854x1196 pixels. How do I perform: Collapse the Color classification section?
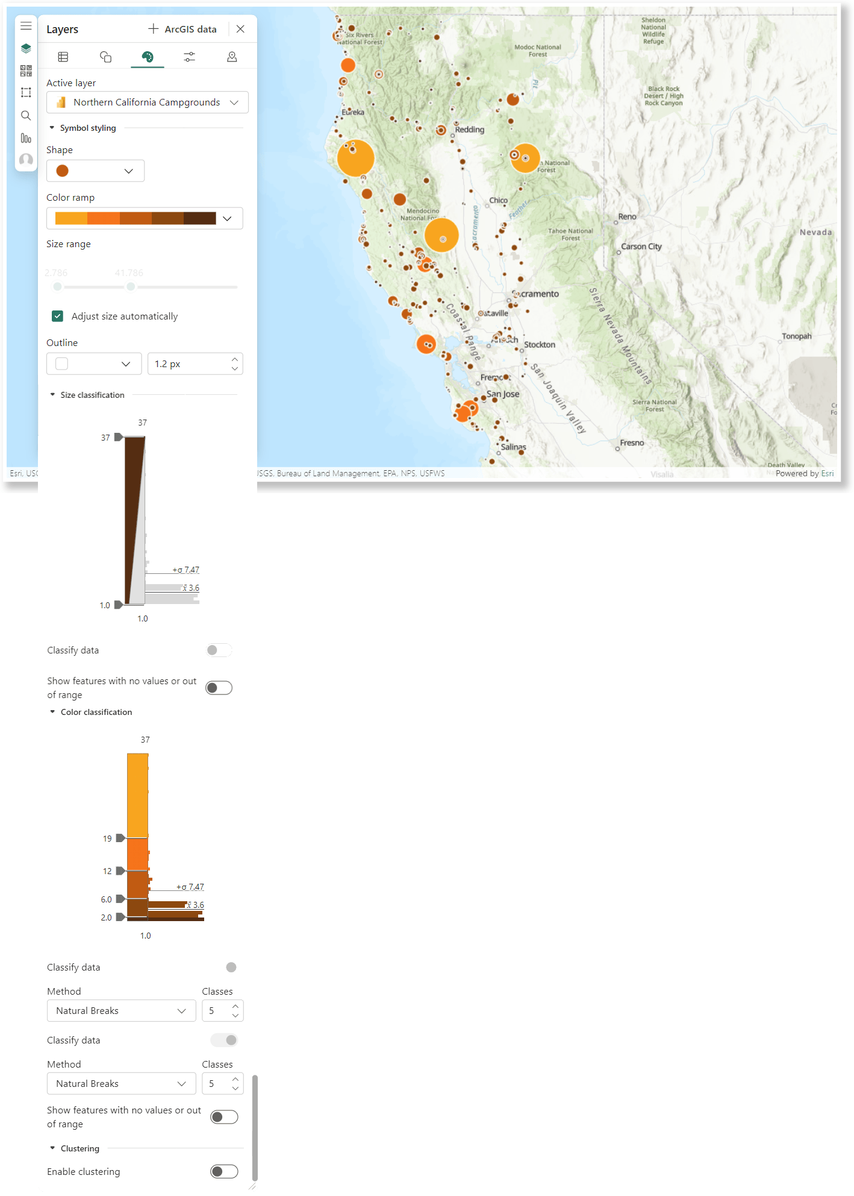click(x=52, y=712)
